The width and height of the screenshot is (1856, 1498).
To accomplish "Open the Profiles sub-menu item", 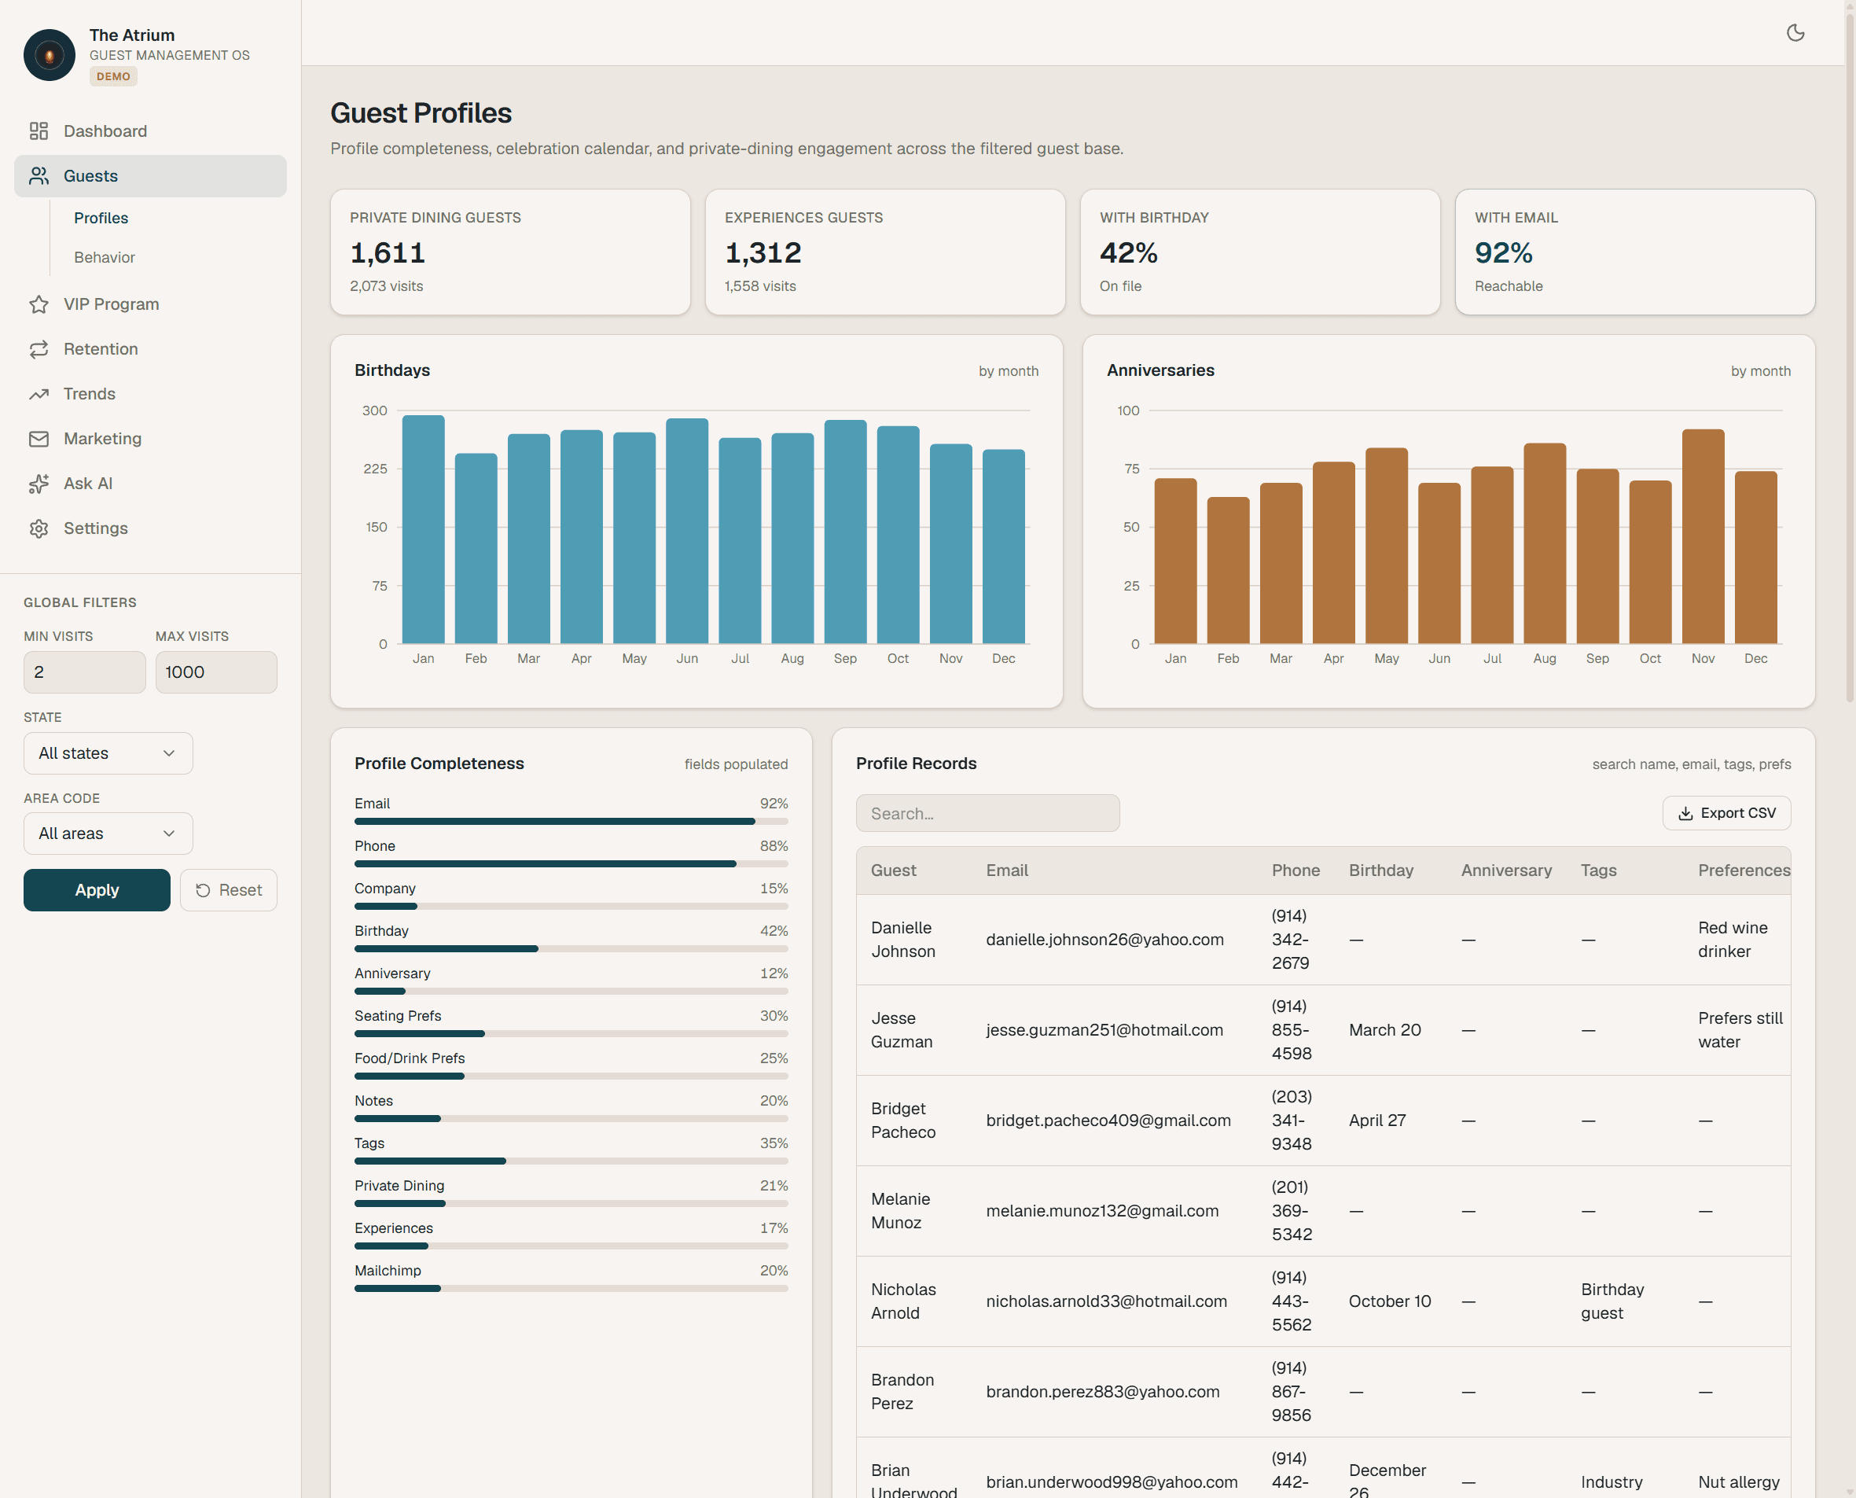I will click(101, 219).
